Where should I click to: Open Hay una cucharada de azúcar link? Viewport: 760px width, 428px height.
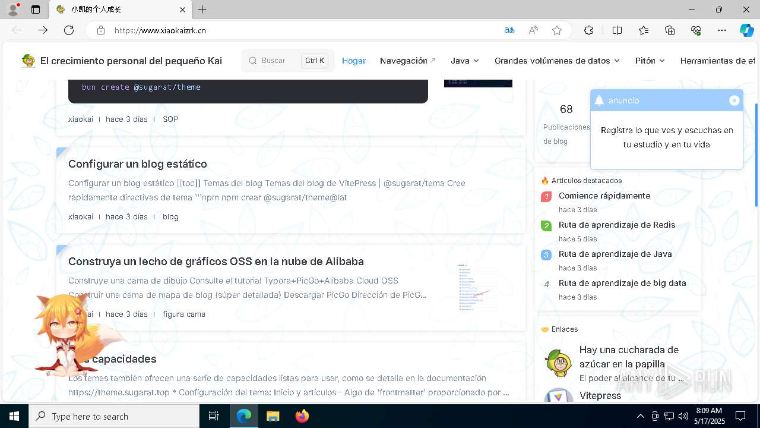[x=629, y=357]
